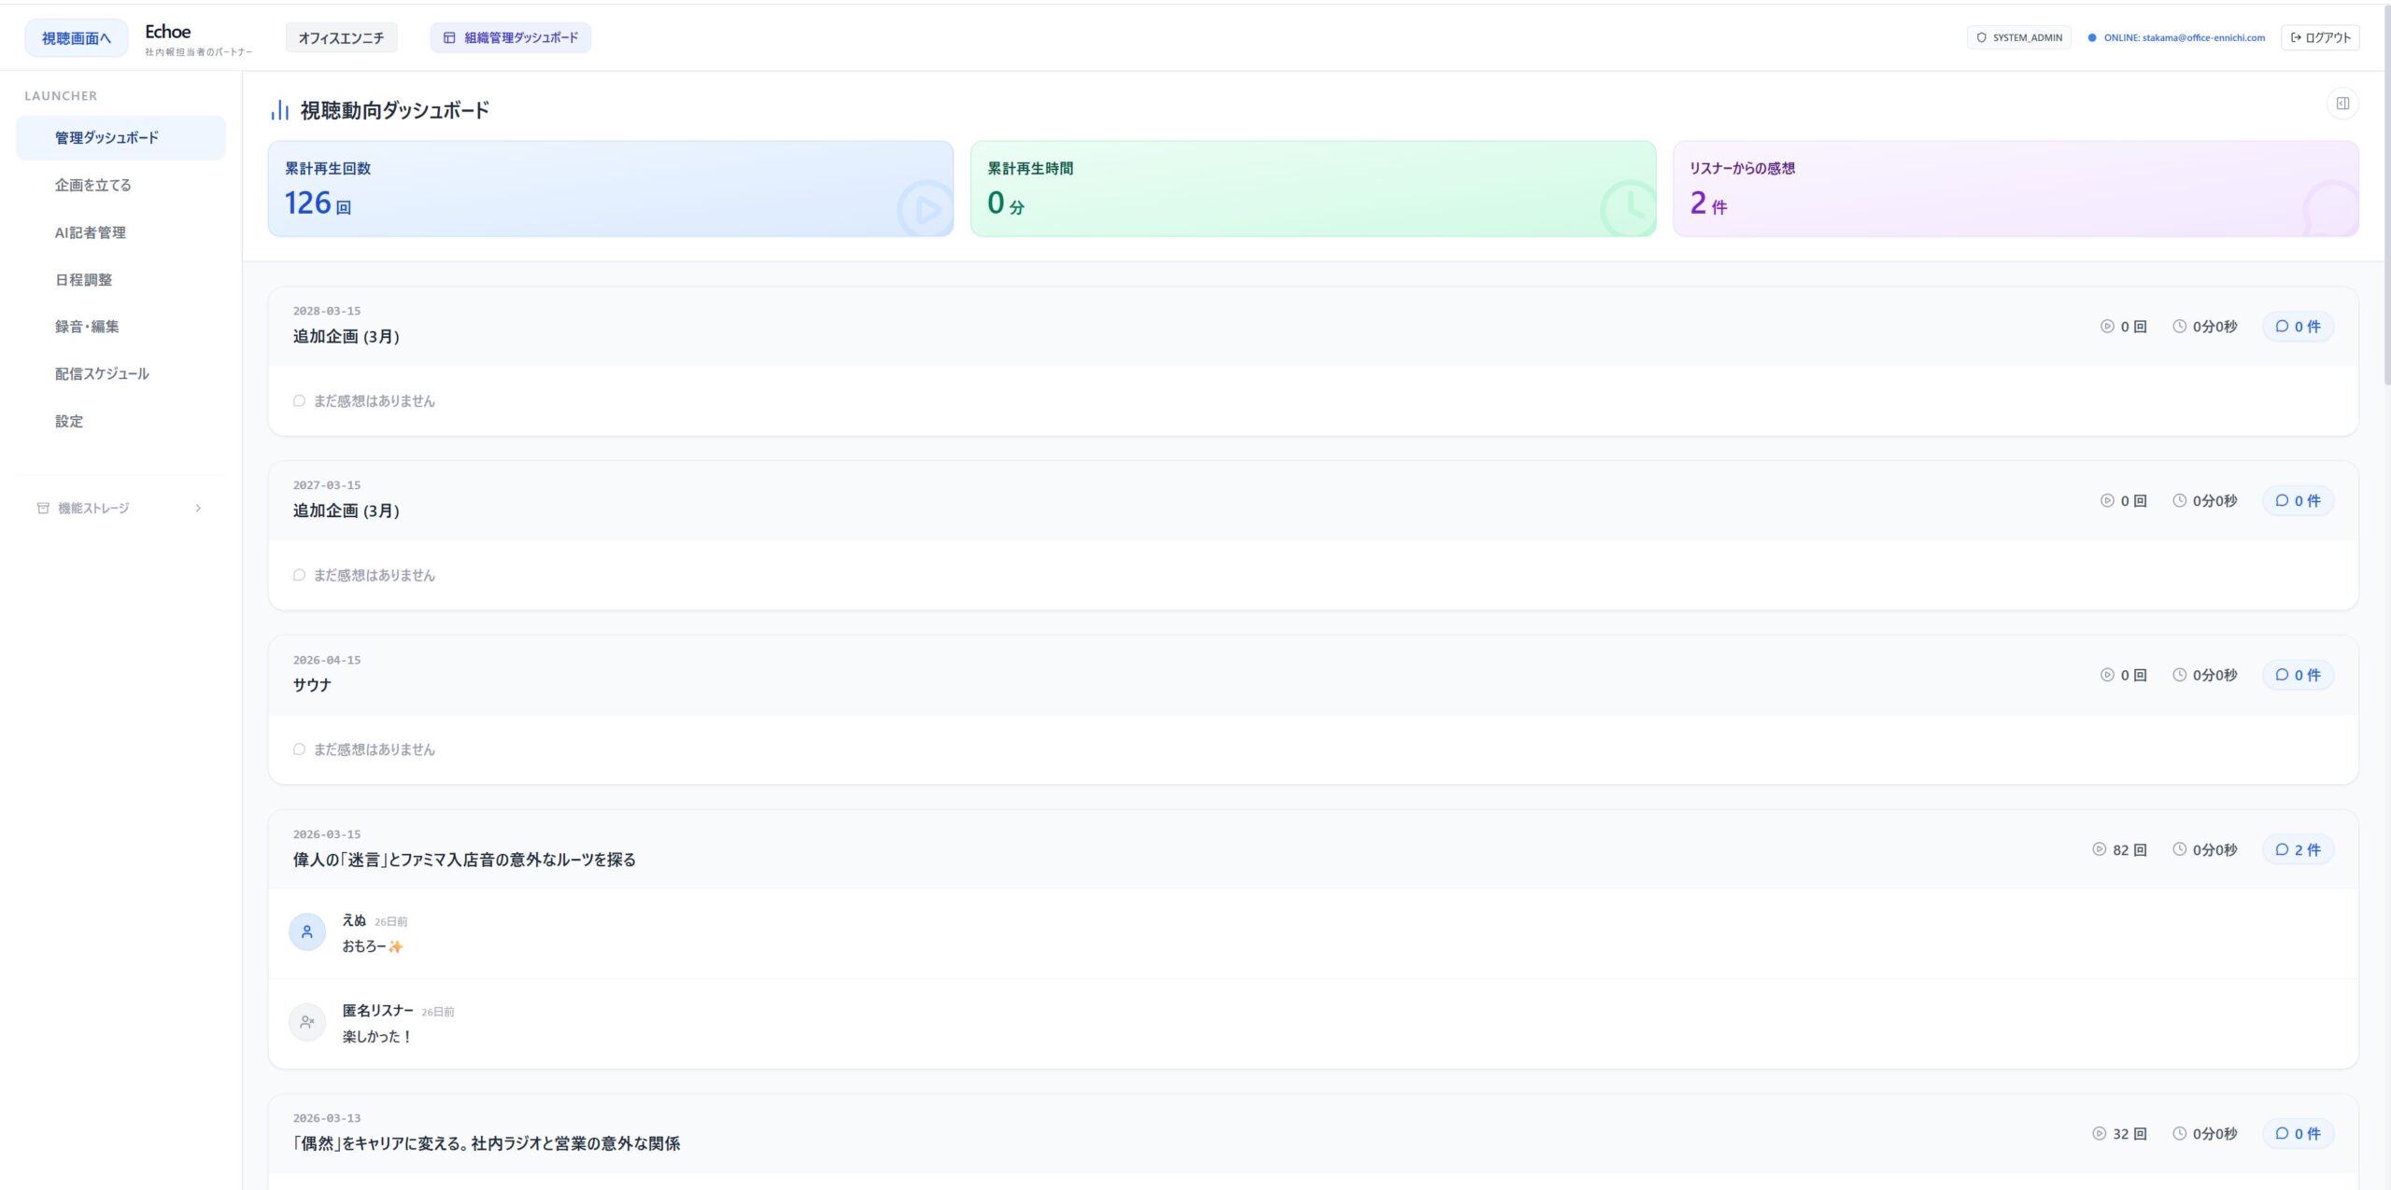Open the オフィスエンニチ organization selector
Viewport: 2391px width, 1190px height.
(341, 37)
